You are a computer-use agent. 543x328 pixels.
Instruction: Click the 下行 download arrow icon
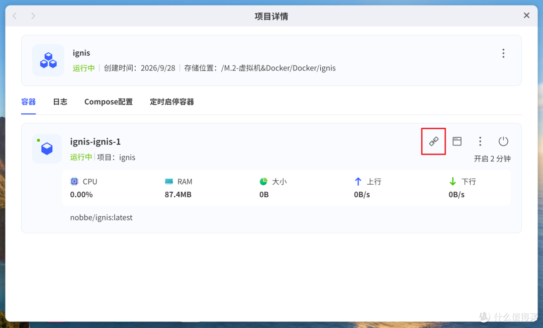452,182
